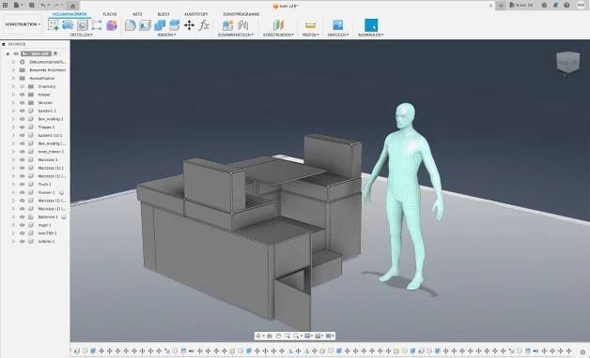Screen dimensions: 590x358
Task: Open the ÄNDERN menu
Action: (x=166, y=35)
